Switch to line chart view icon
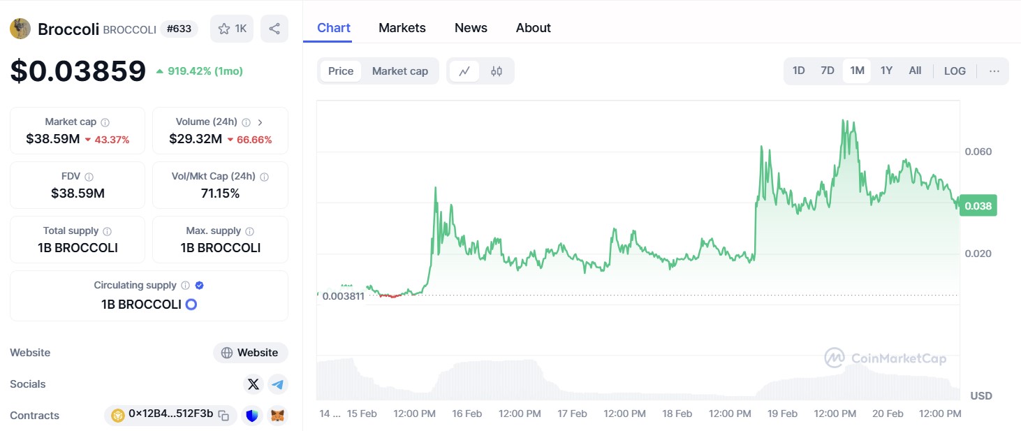The image size is (1021, 431). (x=464, y=71)
